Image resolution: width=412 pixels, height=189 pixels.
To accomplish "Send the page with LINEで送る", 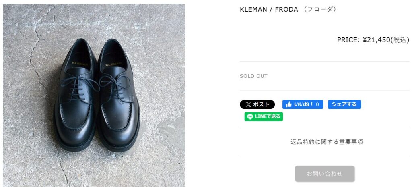I will pos(264,117).
